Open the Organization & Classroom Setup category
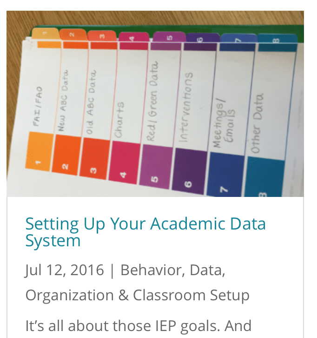This screenshot has height=338, width=317. click(x=138, y=295)
